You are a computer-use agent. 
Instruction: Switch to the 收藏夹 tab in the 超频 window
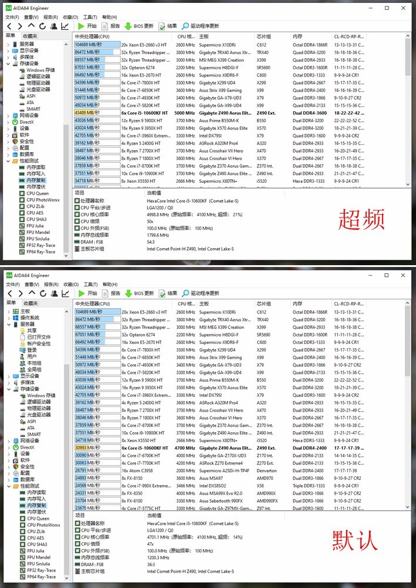(x=30, y=36)
